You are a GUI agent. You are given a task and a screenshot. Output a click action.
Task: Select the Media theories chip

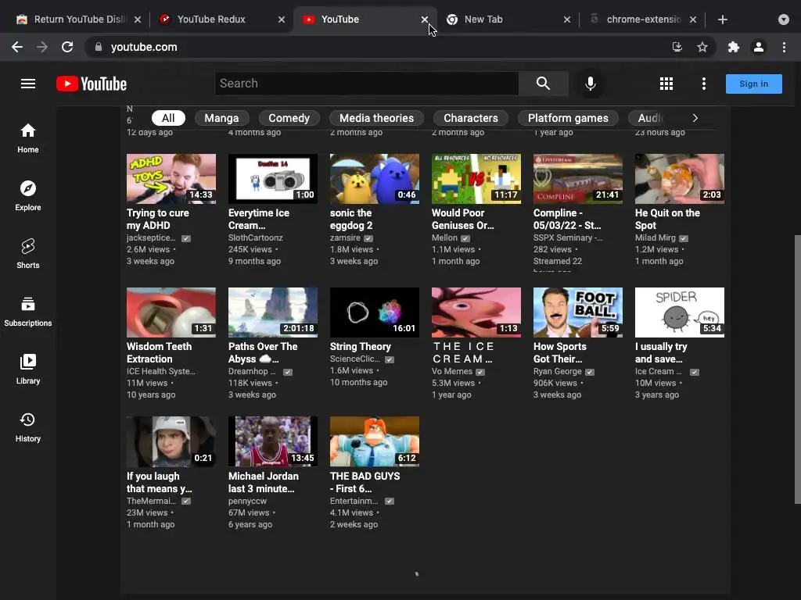[x=376, y=118]
